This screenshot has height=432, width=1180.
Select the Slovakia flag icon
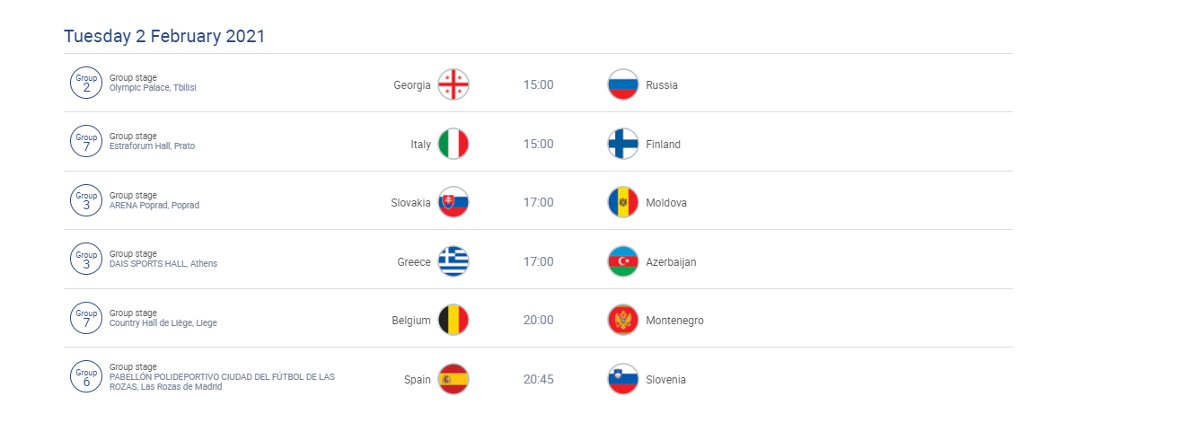coord(454,202)
